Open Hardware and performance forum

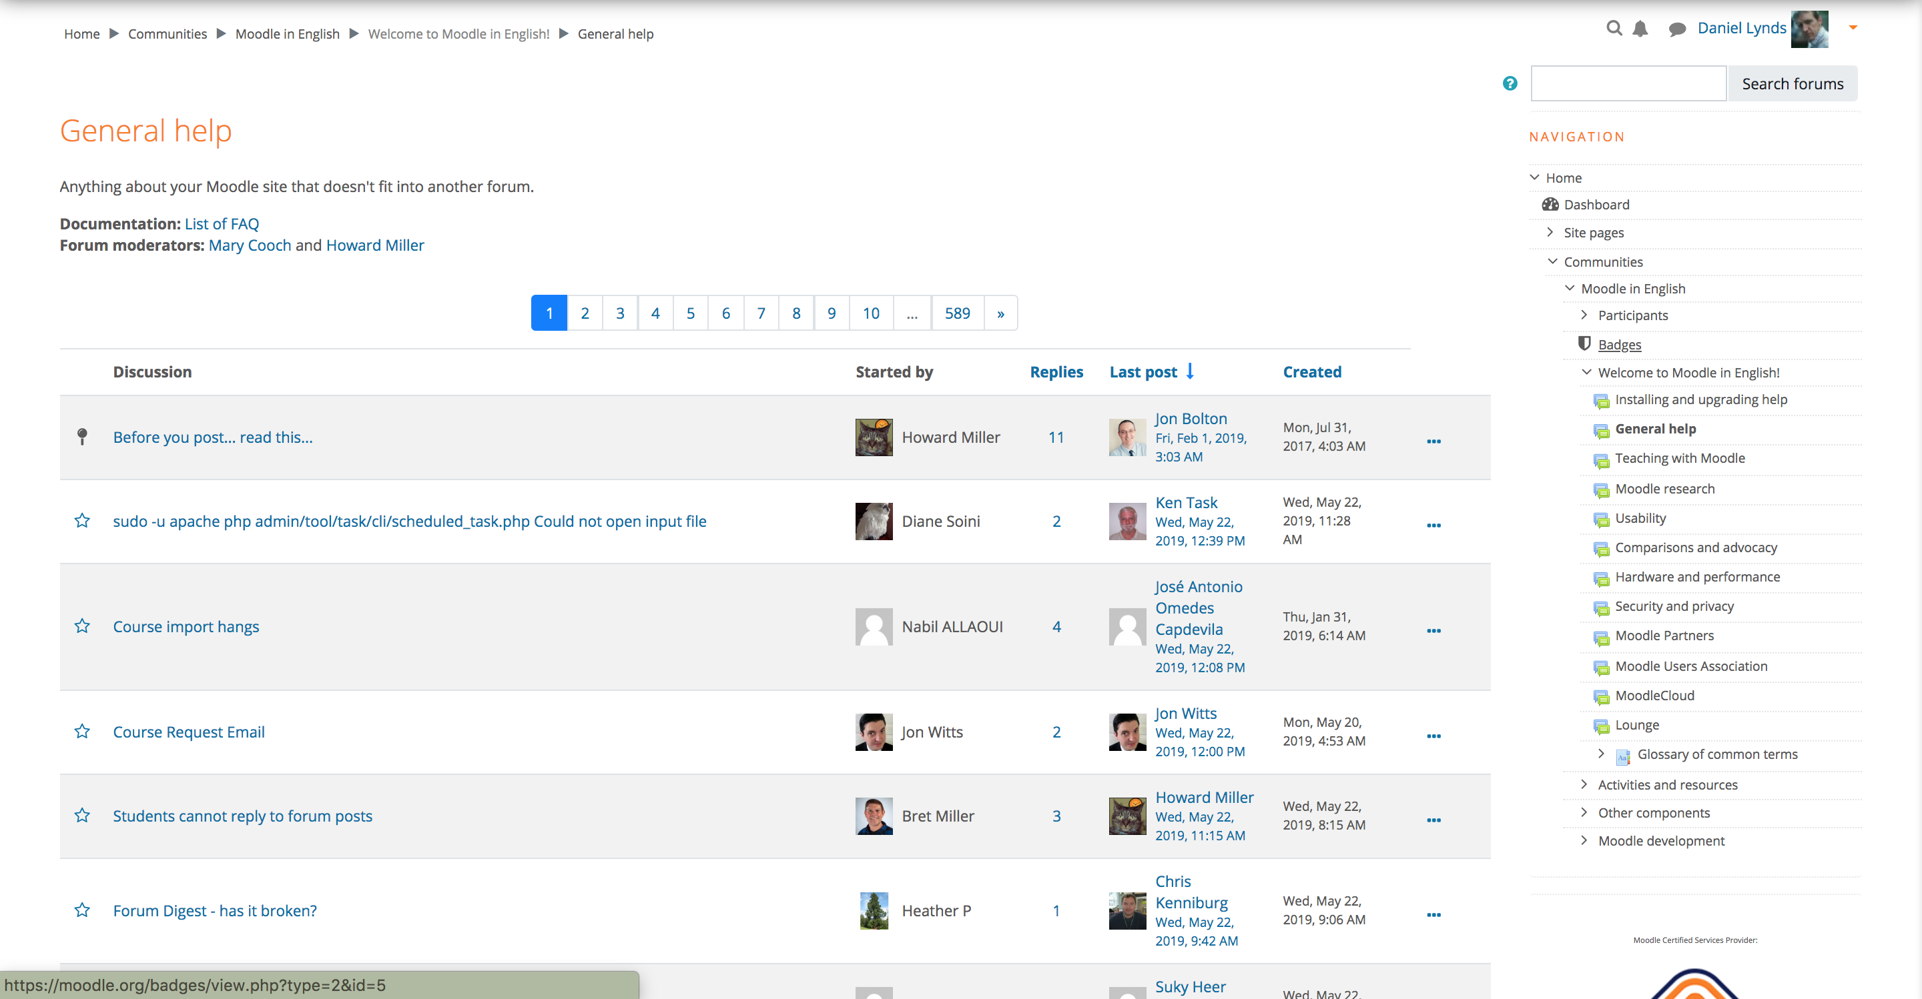[1696, 576]
